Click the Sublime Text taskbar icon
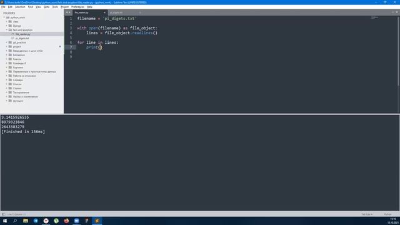 click(97, 221)
